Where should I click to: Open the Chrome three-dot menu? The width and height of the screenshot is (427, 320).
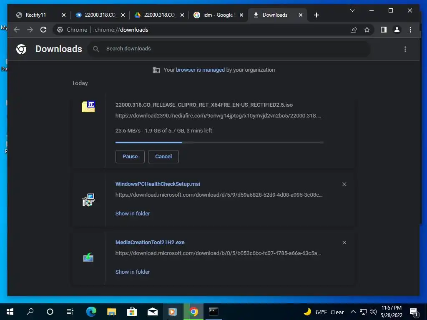coord(410,30)
